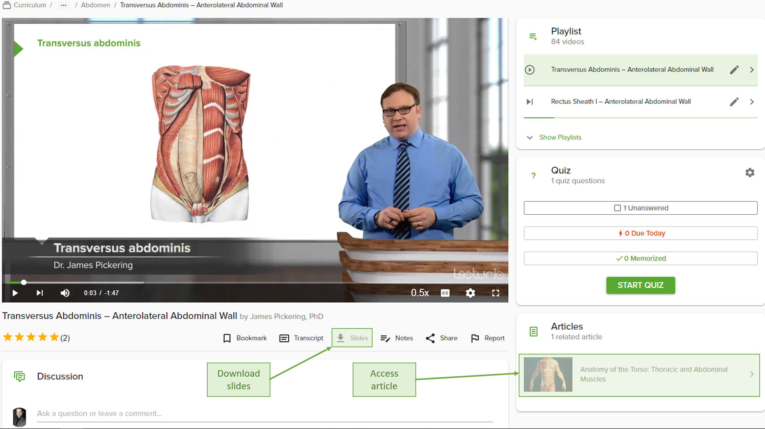Skip to next video in player
Image resolution: width=765 pixels, height=429 pixels.
[39, 293]
